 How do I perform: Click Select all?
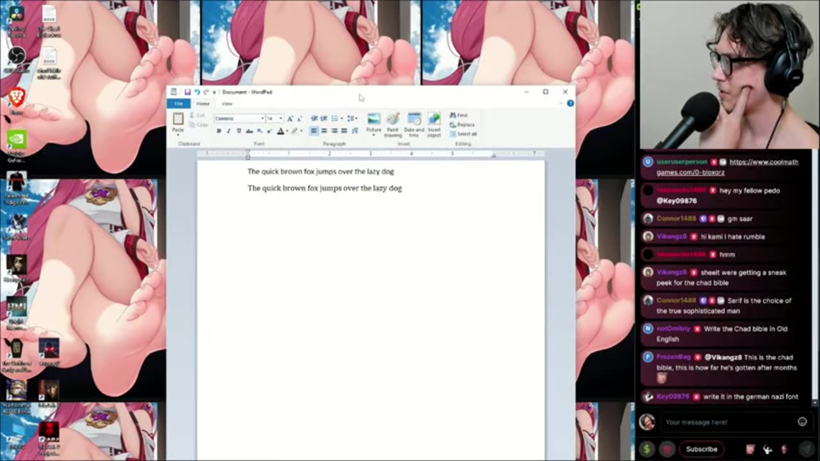click(x=464, y=134)
